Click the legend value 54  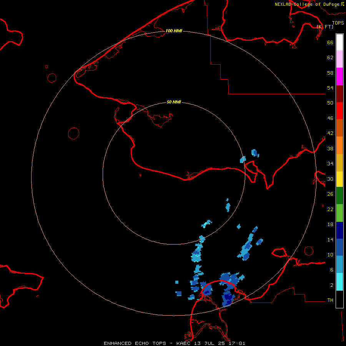click(330, 88)
